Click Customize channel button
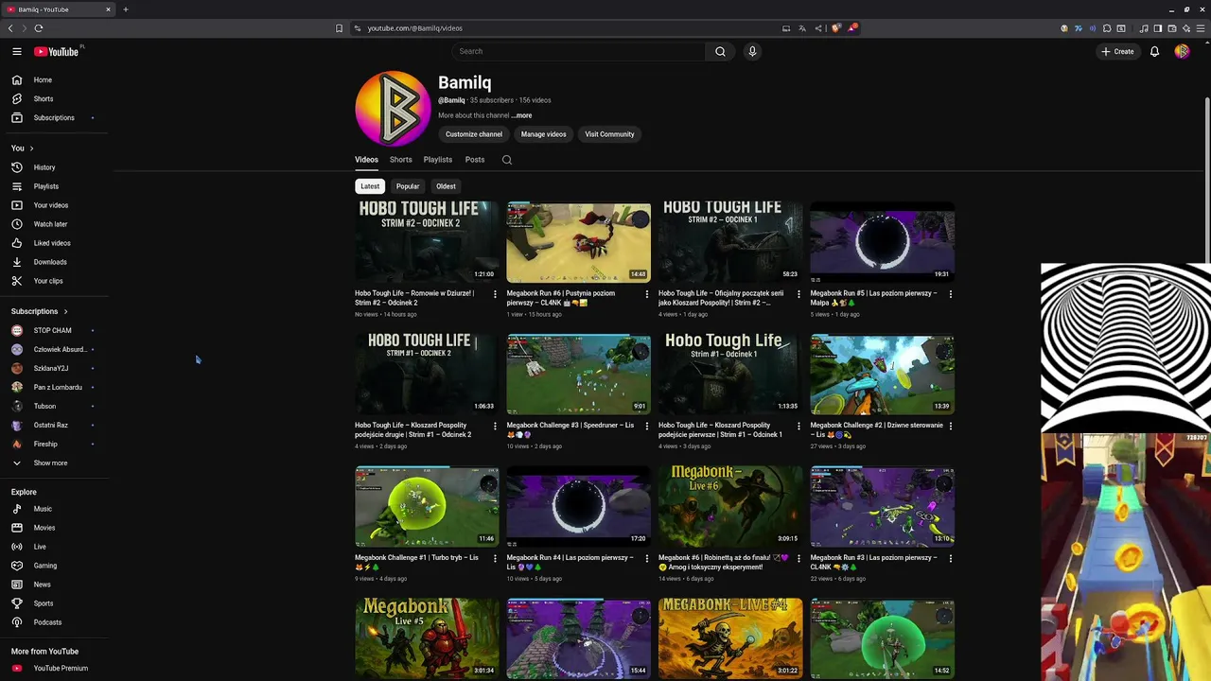This screenshot has width=1211, height=681. coord(474,134)
